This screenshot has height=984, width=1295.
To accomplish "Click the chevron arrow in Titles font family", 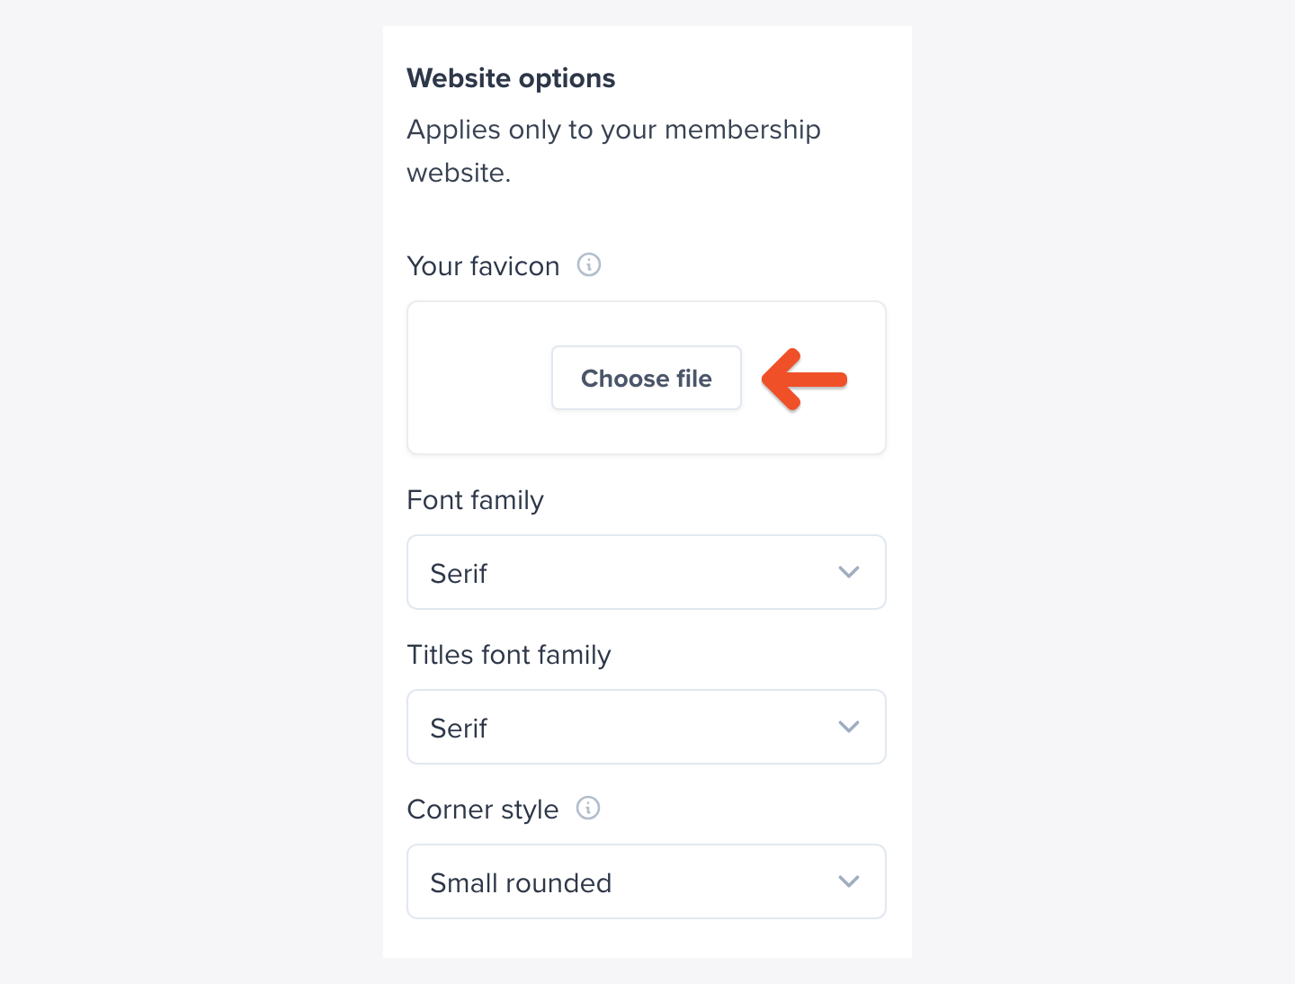I will pos(849,727).
